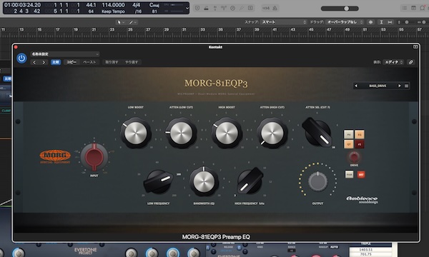
Task: Click the plugin window expand icon at top right
Action: pyautogui.click(x=415, y=47)
